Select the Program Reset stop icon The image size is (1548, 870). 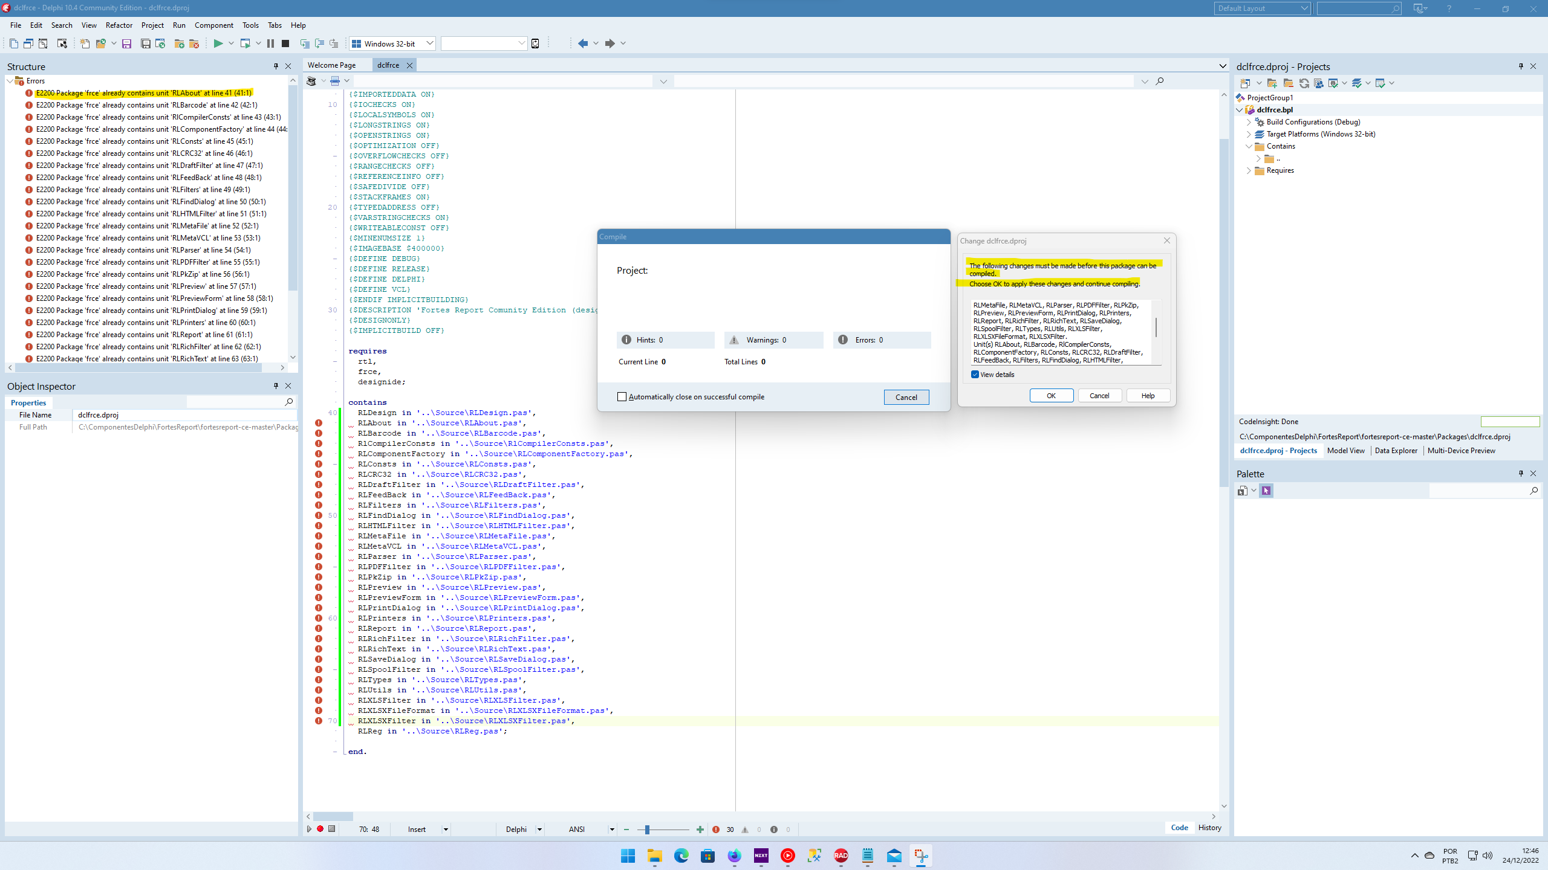[x=285, y=43]
